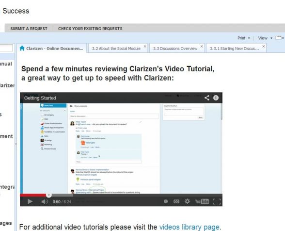
Task: Close the 3.3.1 Starting New Discussion tab
Action: tap(263, 46)
